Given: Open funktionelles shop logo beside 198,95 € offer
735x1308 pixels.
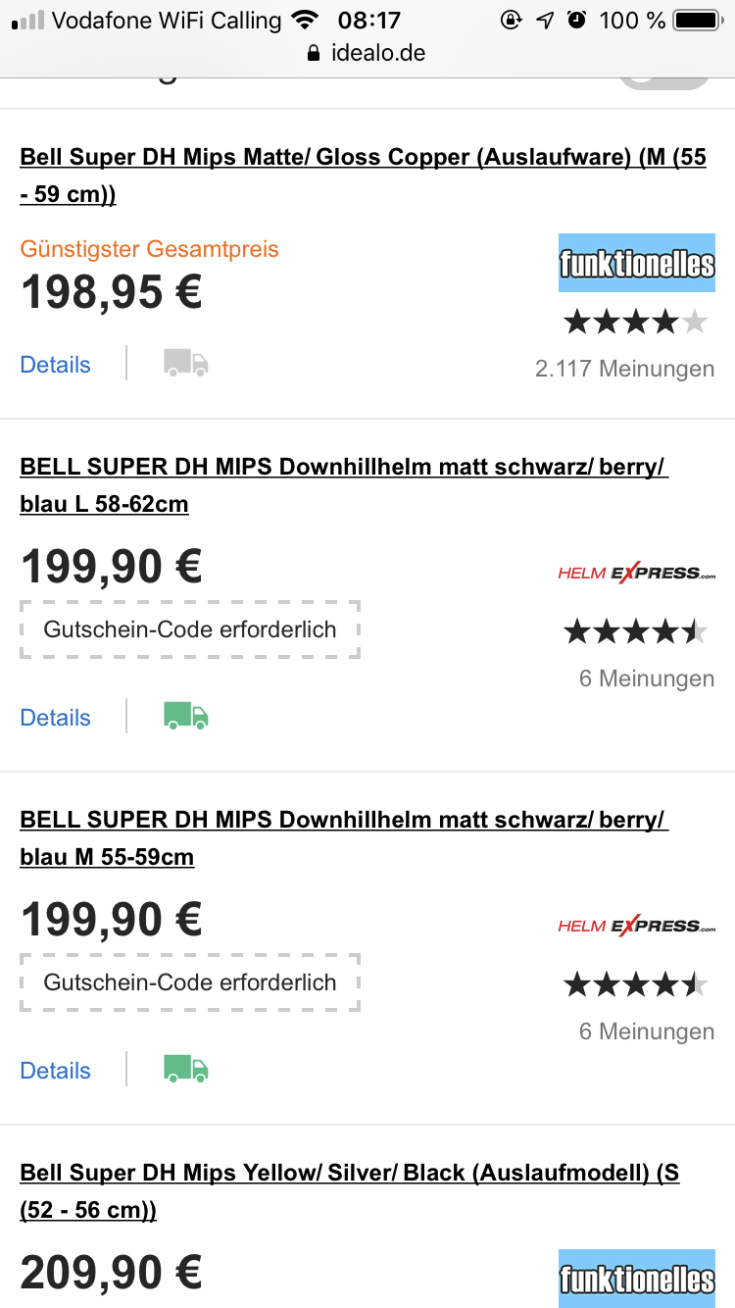Looking at the screenshot, I should pyautogui.click(x=636, y=263).
